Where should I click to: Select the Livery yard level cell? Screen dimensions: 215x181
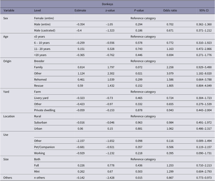coord(41,98)
